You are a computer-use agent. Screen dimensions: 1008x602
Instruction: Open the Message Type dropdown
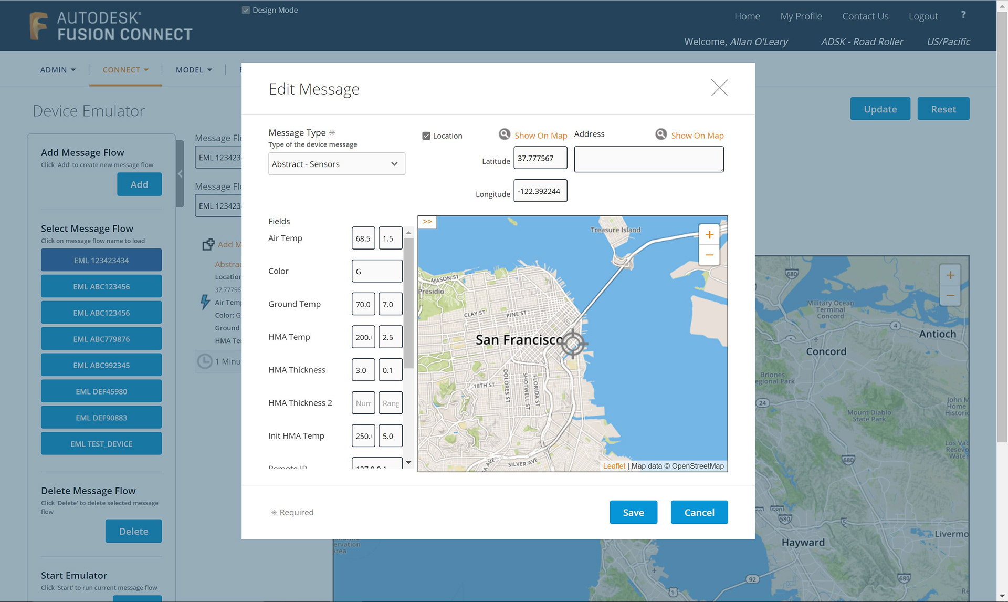tap(337, 164)
